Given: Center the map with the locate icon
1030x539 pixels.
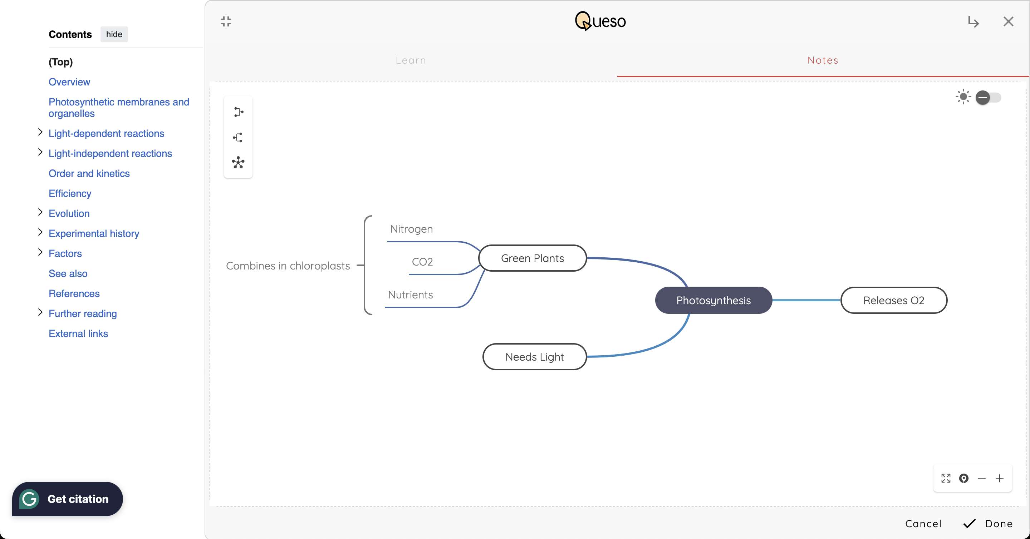Looking at the screenshot, I should pyautogui.click(x=963, y=478).
